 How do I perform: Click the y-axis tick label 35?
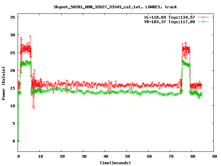pyautogui.click(x=12, y=17)
